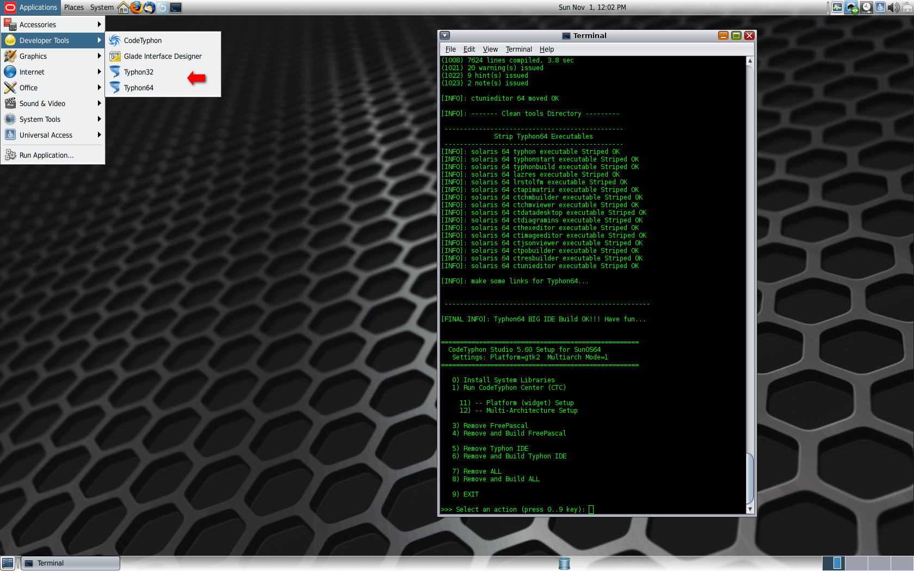The width and height of the screenshot is (914, 571).
Task: Click the Typhon32 tornado icon
Action: pyautogui.click(x=115, y=72)
